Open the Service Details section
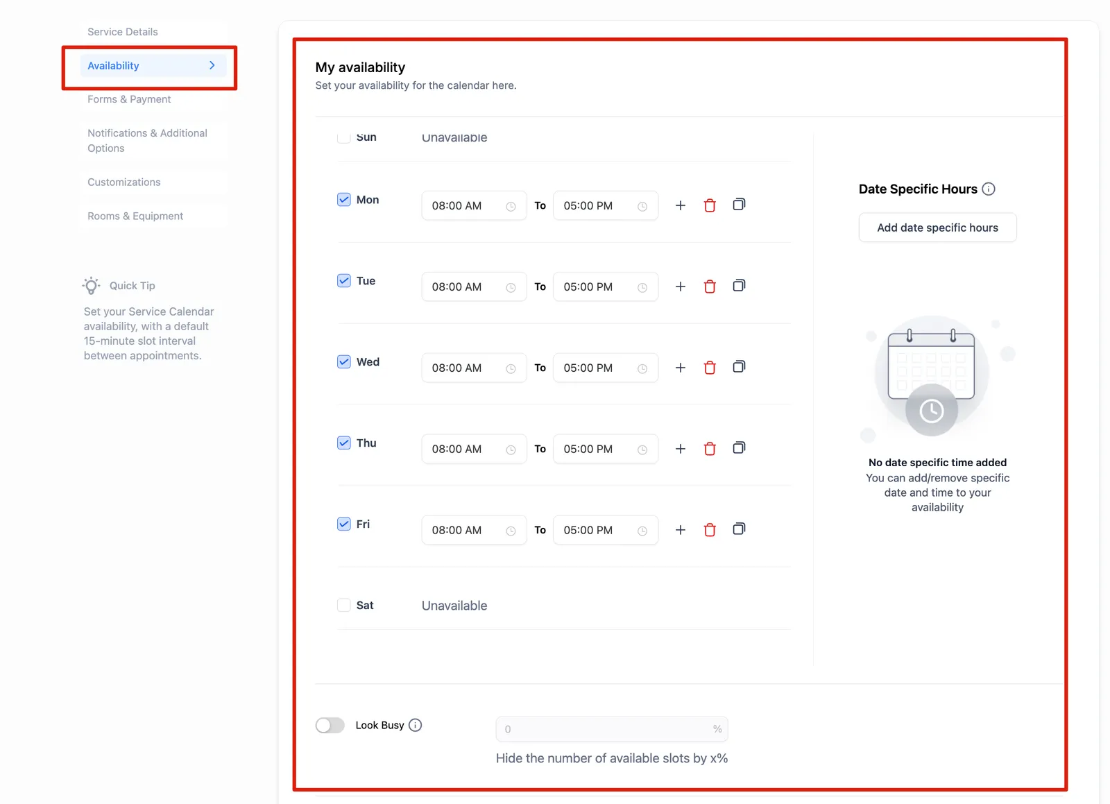Viewport: 1110px width, 804px height. click(153, 32)
